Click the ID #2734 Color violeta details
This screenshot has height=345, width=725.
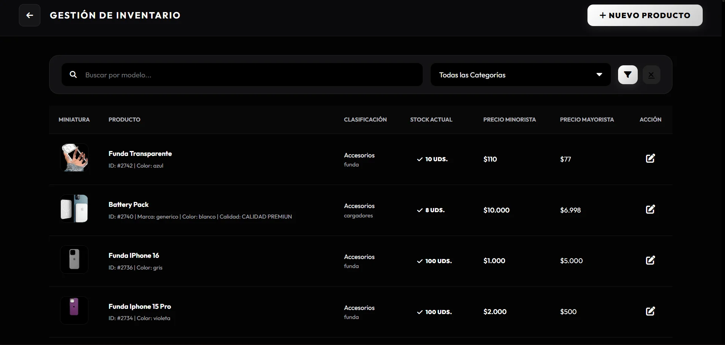point(139,318)
